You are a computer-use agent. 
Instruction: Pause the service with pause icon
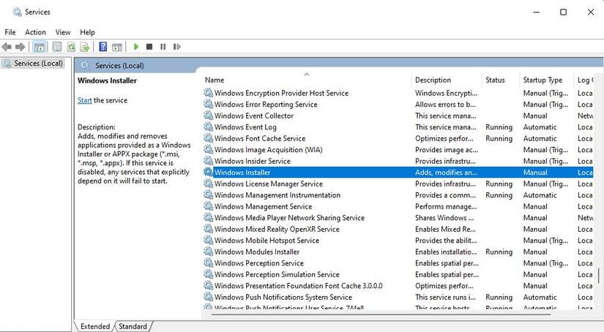tap(163, 47)
